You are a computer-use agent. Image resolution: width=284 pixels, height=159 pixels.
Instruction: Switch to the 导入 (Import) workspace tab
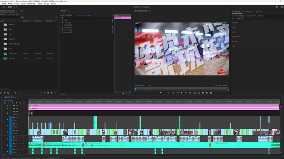tap(4, 7)
